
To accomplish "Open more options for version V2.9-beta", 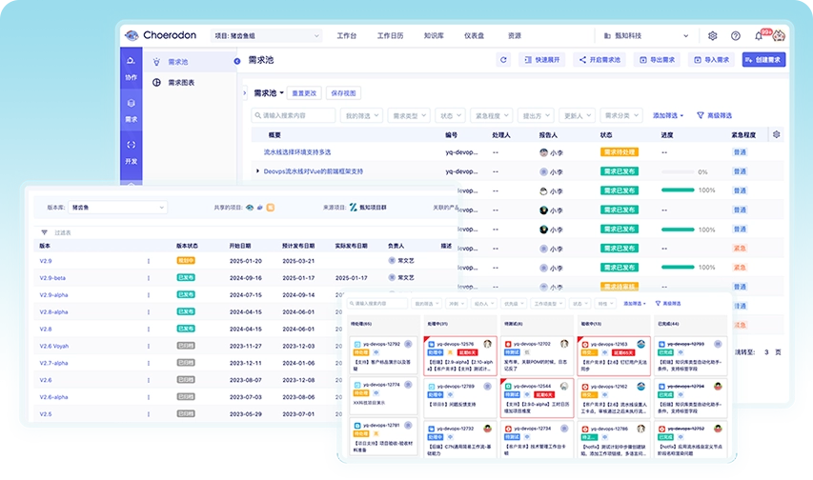I will tap(149, 278).
